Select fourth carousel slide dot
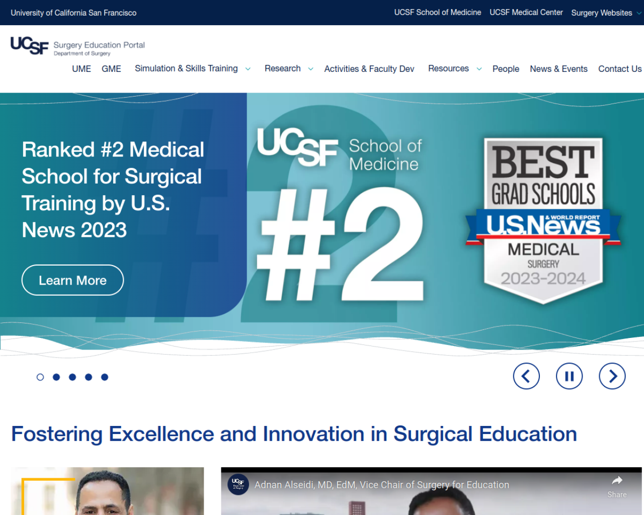The width and height of the screenshot is (644, 515). click(x=89, y=377)
